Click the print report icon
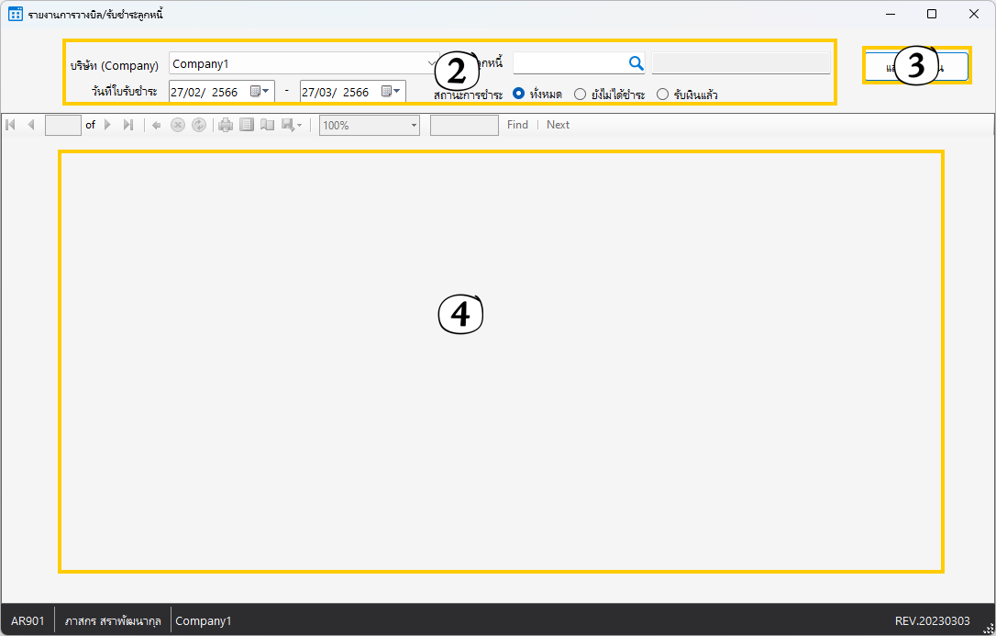Image resolution: width=996 pixels, height=636 pixels. point(226,125)
